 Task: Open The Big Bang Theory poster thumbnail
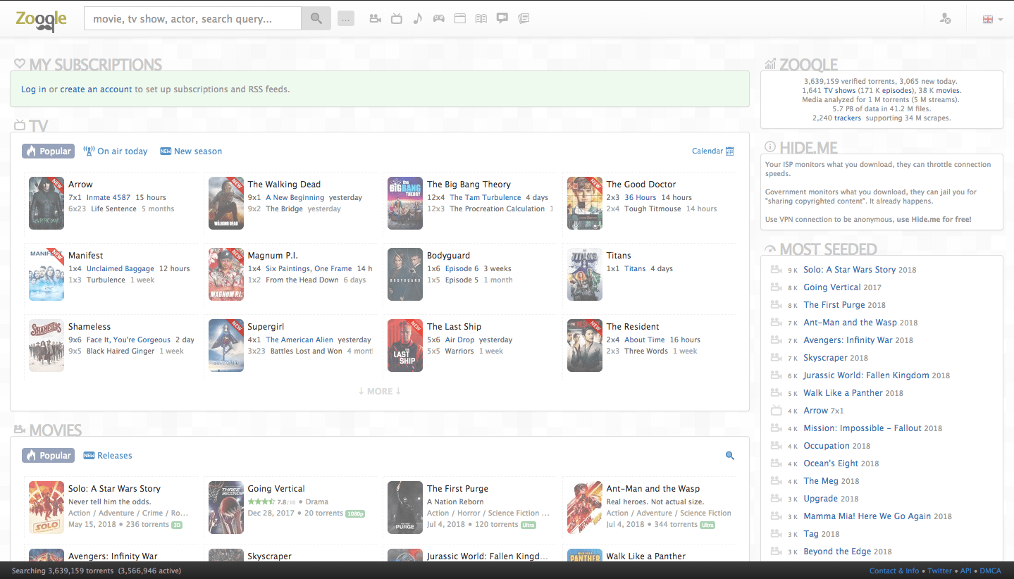click(x=405, y=203)
